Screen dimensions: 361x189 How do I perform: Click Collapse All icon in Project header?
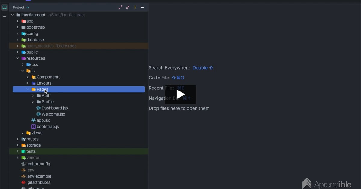coord(128,7)
